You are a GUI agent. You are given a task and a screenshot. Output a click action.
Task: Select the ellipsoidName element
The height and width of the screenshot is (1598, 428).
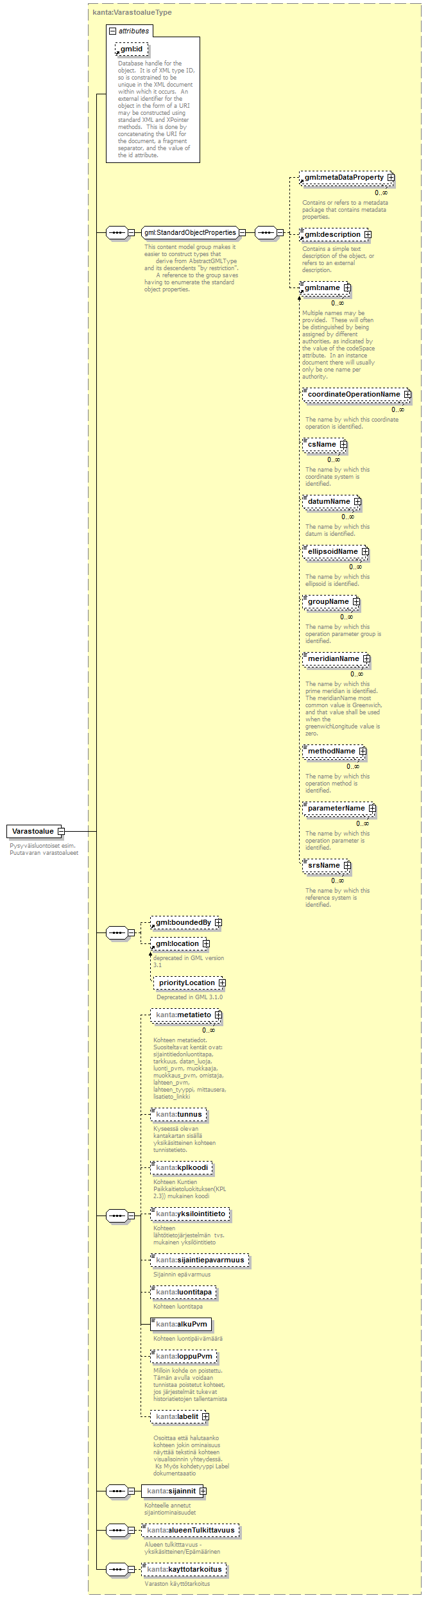(333, 551)
